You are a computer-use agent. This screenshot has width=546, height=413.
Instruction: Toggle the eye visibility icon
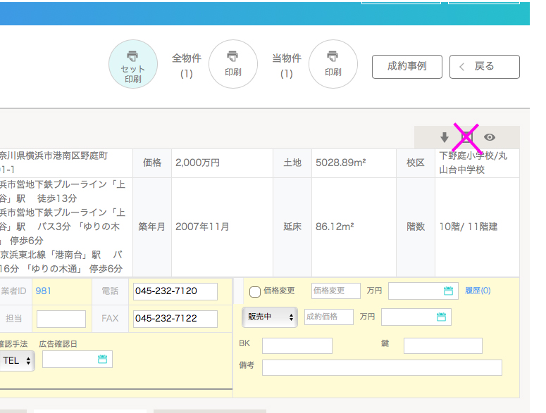[490, 137]
